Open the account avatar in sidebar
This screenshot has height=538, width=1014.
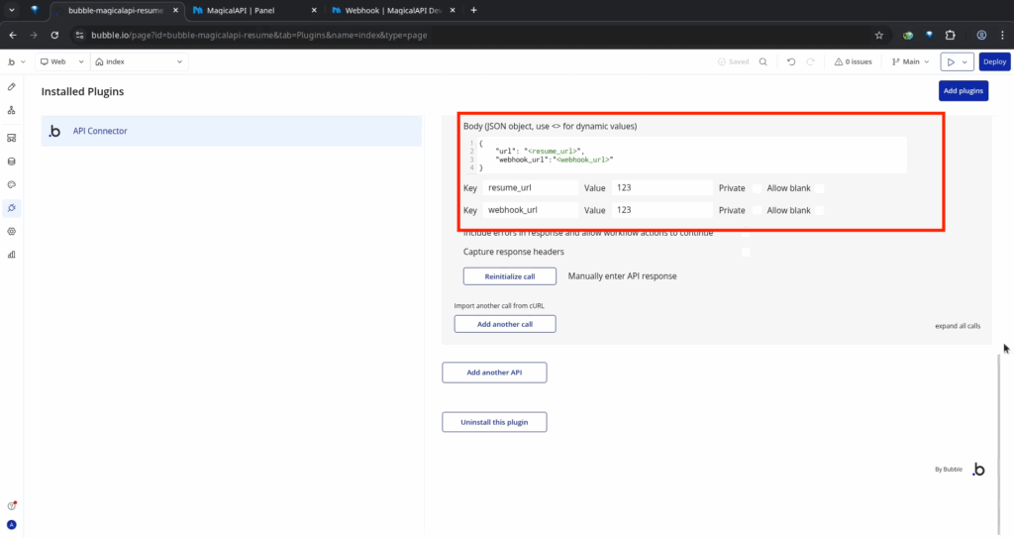coord(12,524)
